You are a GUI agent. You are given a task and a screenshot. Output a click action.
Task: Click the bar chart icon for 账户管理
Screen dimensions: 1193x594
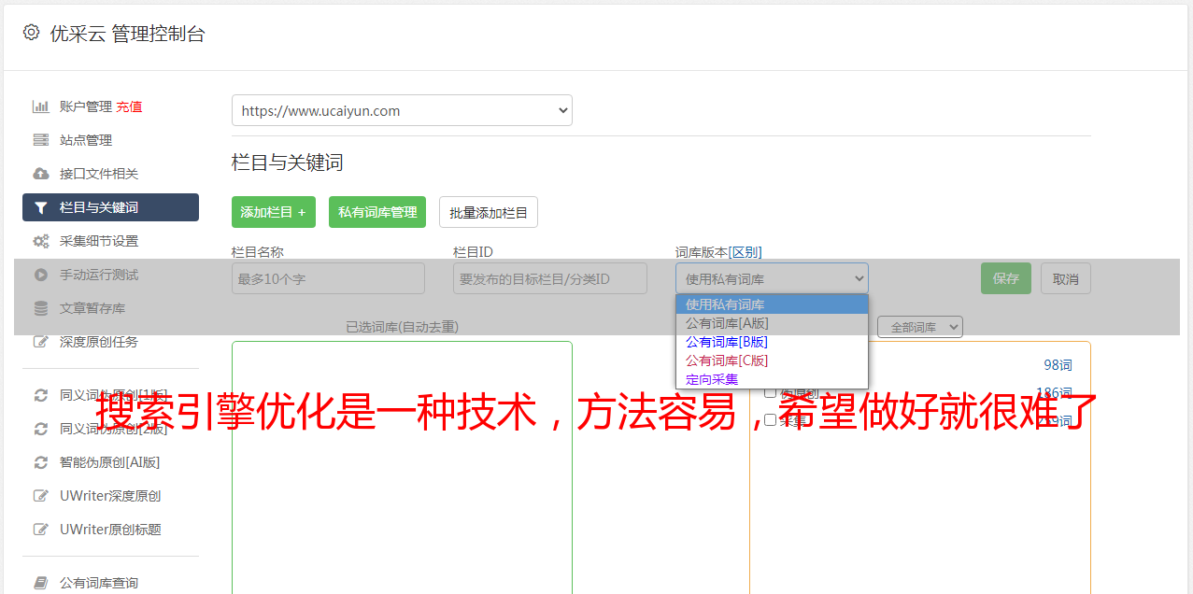[x=40, y=106]
